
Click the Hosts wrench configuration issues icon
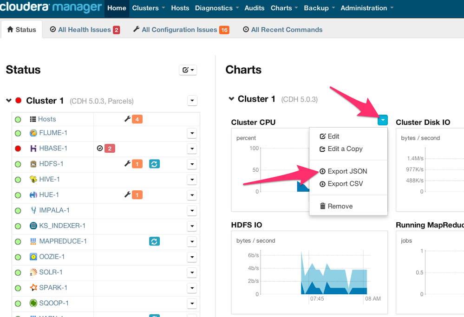tap(128, 119)
